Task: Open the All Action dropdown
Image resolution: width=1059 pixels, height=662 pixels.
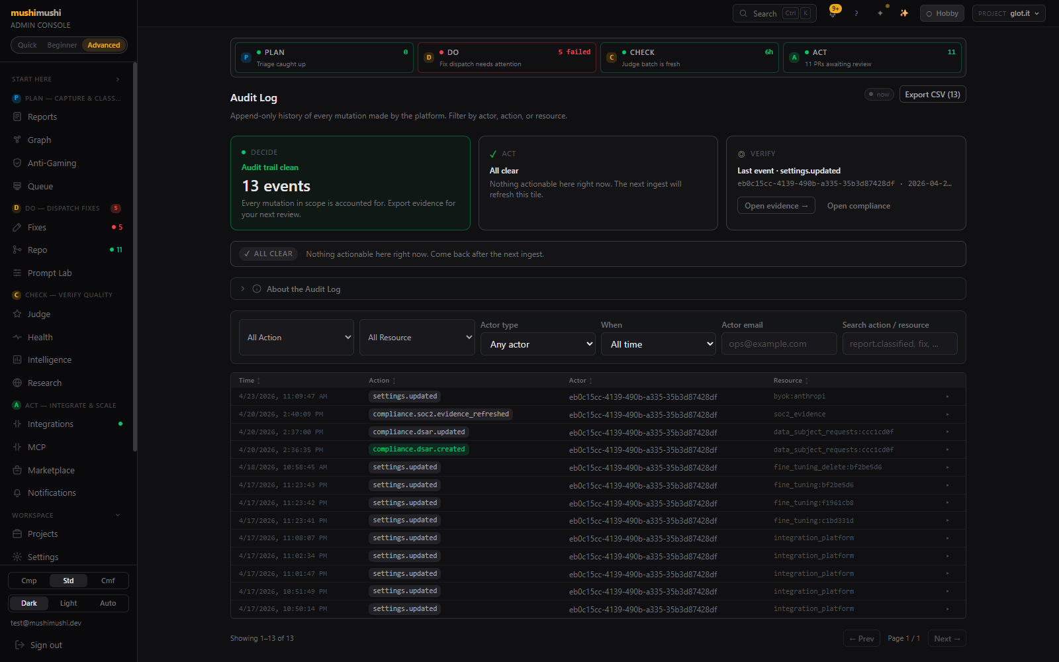Action: [297, 338]
